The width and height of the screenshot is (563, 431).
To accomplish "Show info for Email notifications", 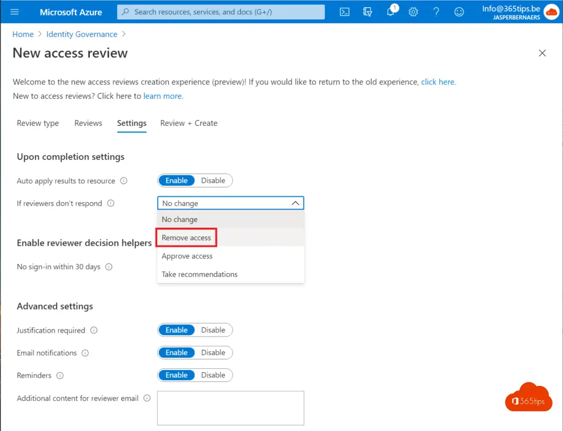I will (85, 353).
